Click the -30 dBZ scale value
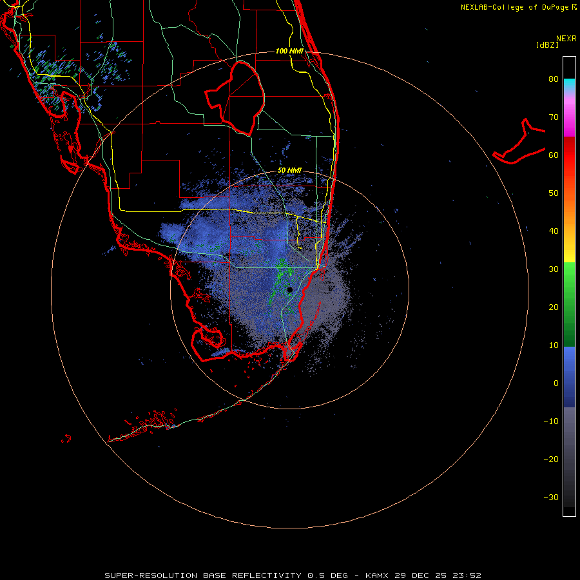Screen dimensions: 580x580 coord(551,497)
